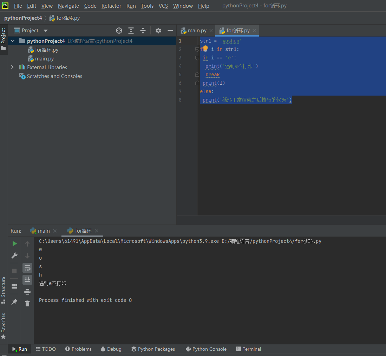
Task: Open the TODO tool window
Action: click(x=46, y=349)
